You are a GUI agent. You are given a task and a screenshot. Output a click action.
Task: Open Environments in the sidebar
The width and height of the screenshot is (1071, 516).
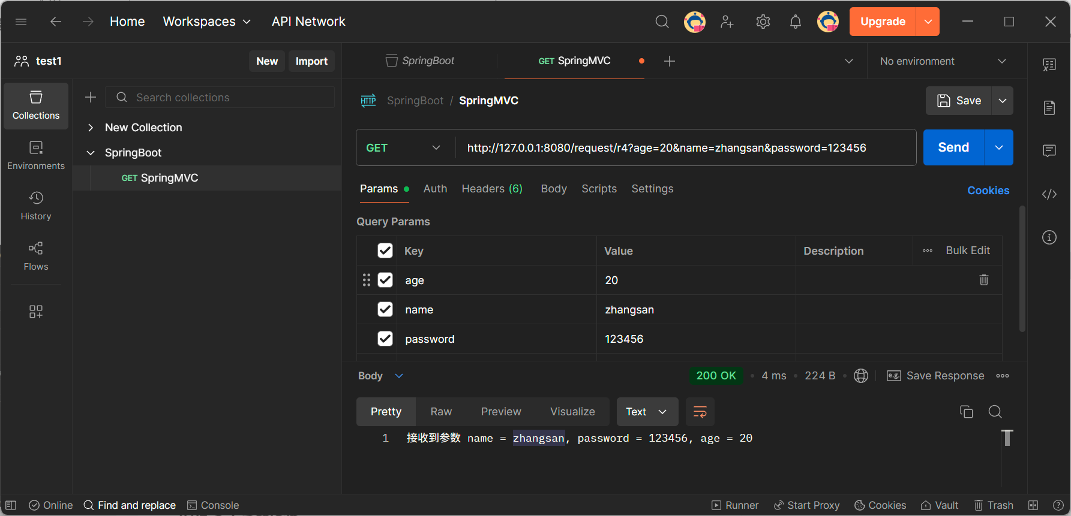tap(36, 156)
